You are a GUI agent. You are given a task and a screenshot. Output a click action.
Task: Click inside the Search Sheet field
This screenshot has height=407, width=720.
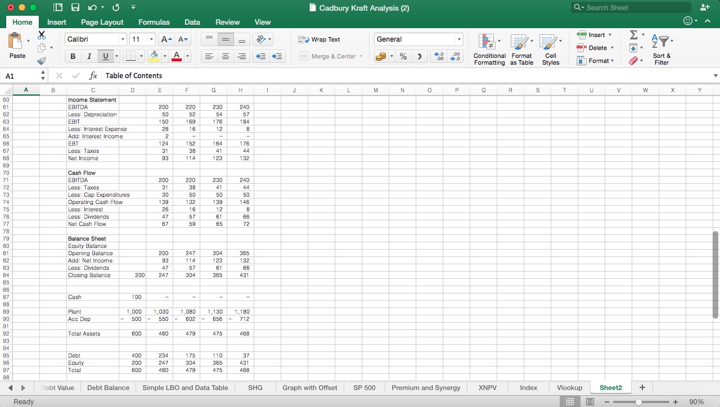tap(636, 7)
